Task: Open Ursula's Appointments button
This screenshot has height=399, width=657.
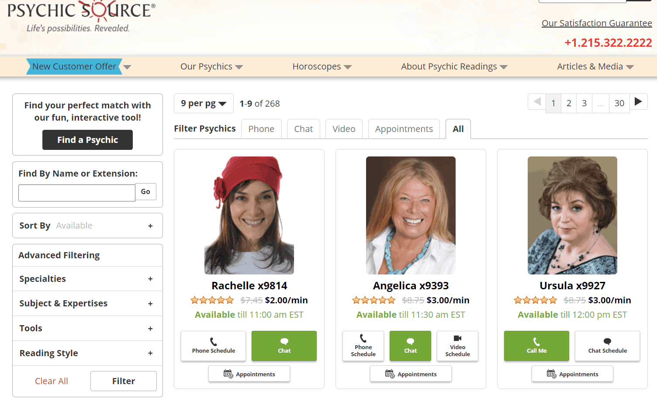Action: coord(572,374)
